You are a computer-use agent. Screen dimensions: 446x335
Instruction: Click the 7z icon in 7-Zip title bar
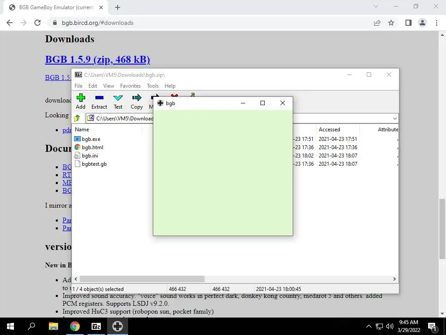click(x=78, y=75)
